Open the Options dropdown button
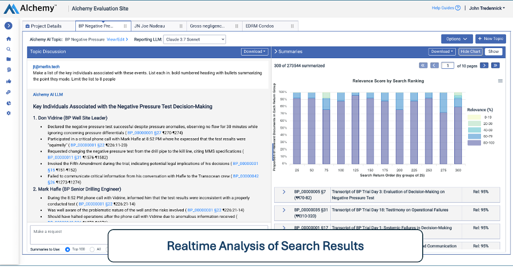The image size is (513, 268). 457,39
